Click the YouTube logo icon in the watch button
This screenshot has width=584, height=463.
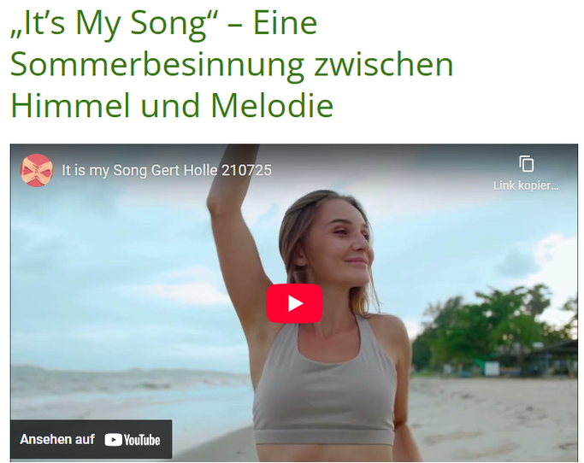click(x=113, y=440)
